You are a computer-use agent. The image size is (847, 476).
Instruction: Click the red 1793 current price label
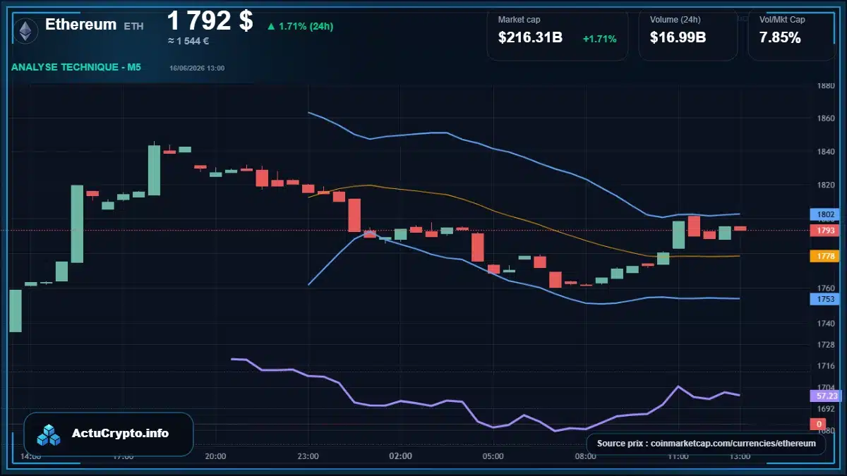click(x=823, y=230)
